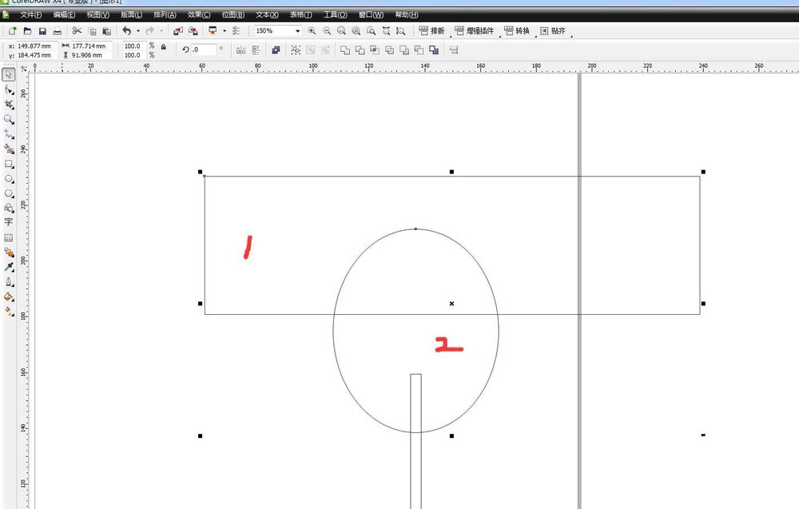Open the 帮助(H) menu
The height and width of the screenshot is (509, 799).
click(407, 14)
